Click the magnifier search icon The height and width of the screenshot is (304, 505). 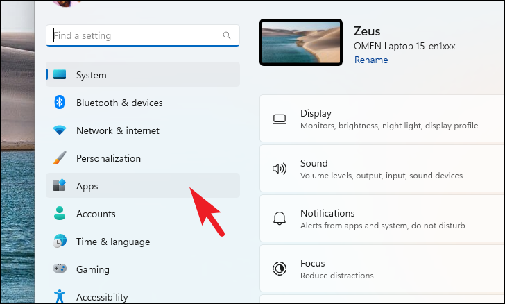[227, 35]
